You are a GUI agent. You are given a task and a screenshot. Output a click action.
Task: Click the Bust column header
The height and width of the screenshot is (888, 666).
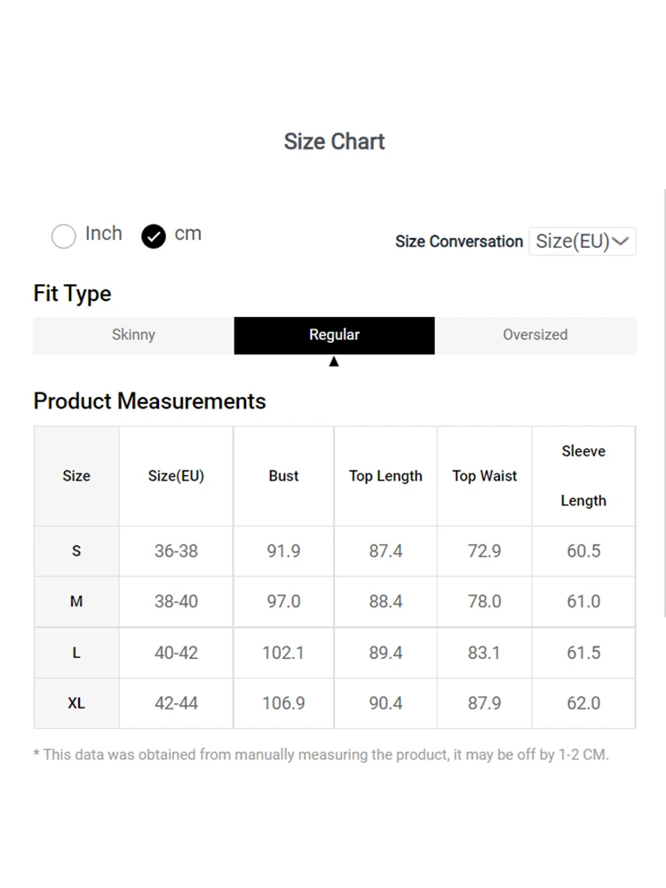click(283, 476)
